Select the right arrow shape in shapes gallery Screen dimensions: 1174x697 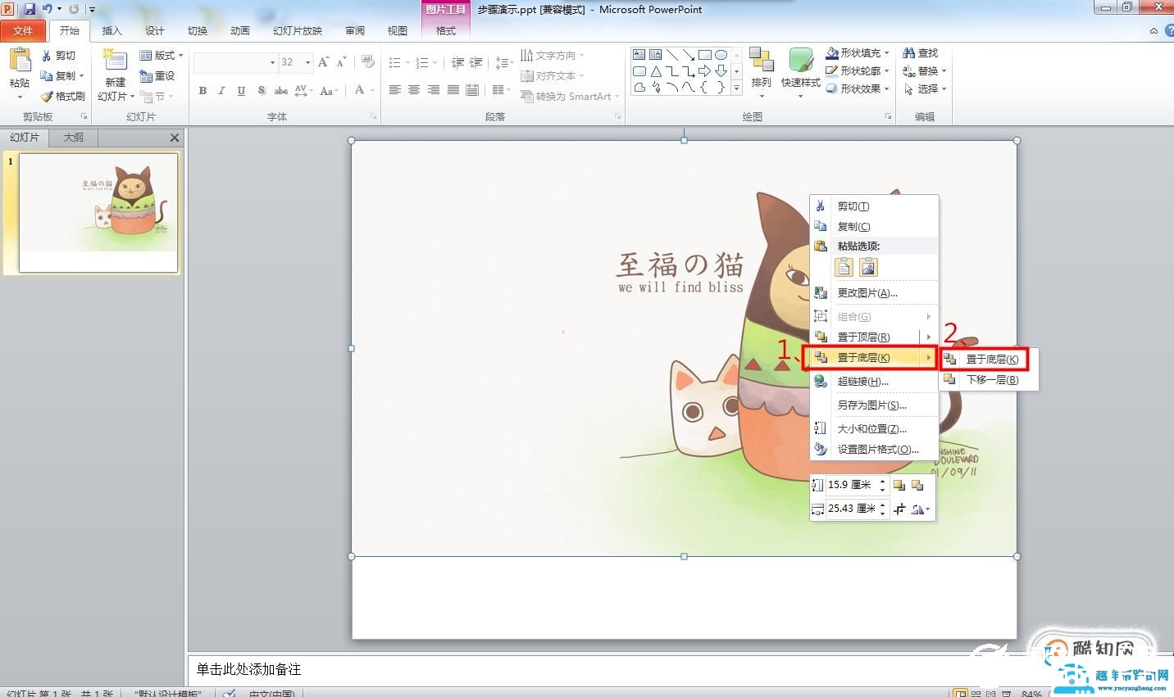click(704, 71)
